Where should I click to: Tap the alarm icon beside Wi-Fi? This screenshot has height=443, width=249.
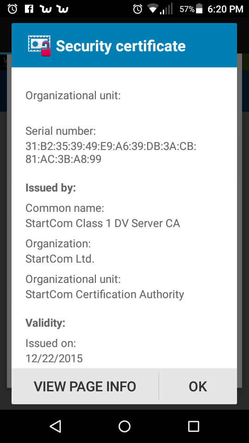(x=138, y=9)
